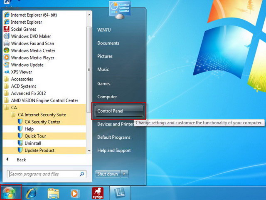Viewport: 266px width, 200px height.
Task: Expand AMD VISION Engine Control Center folder
Action: (44, 101)
